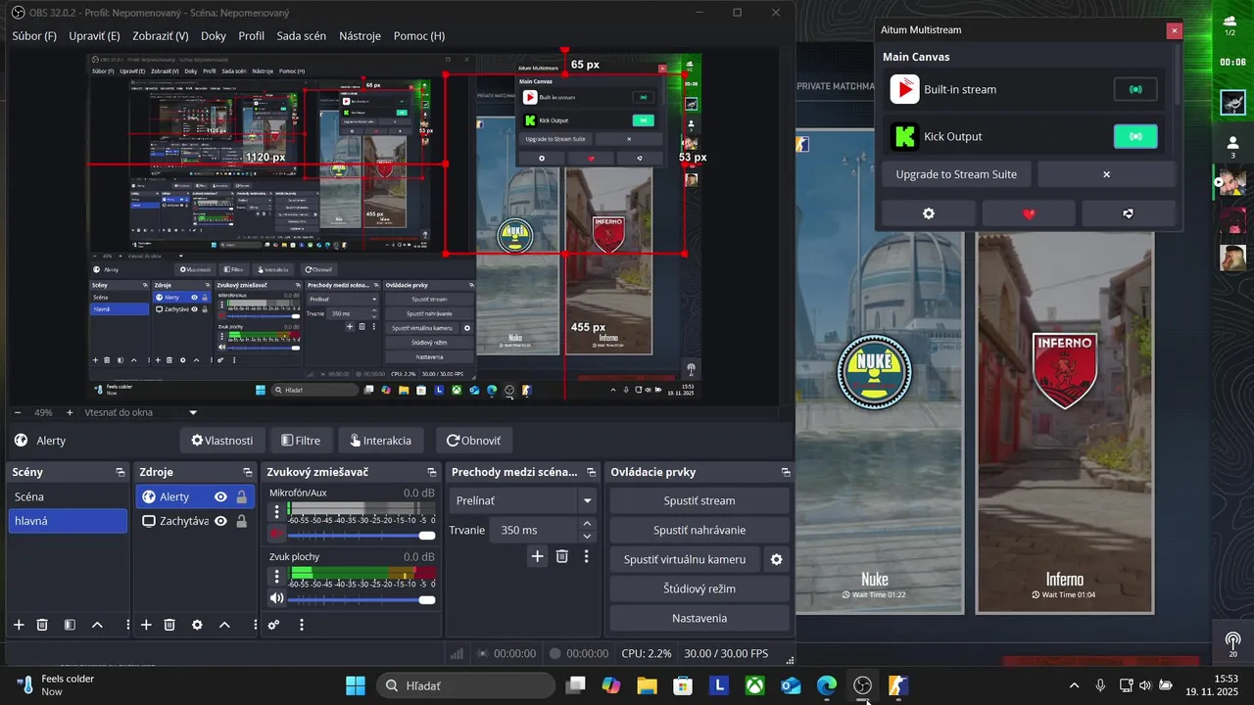Open Súbor menu
The height and width of the screenshot is (705, 1254).
(x=34, y=35)
